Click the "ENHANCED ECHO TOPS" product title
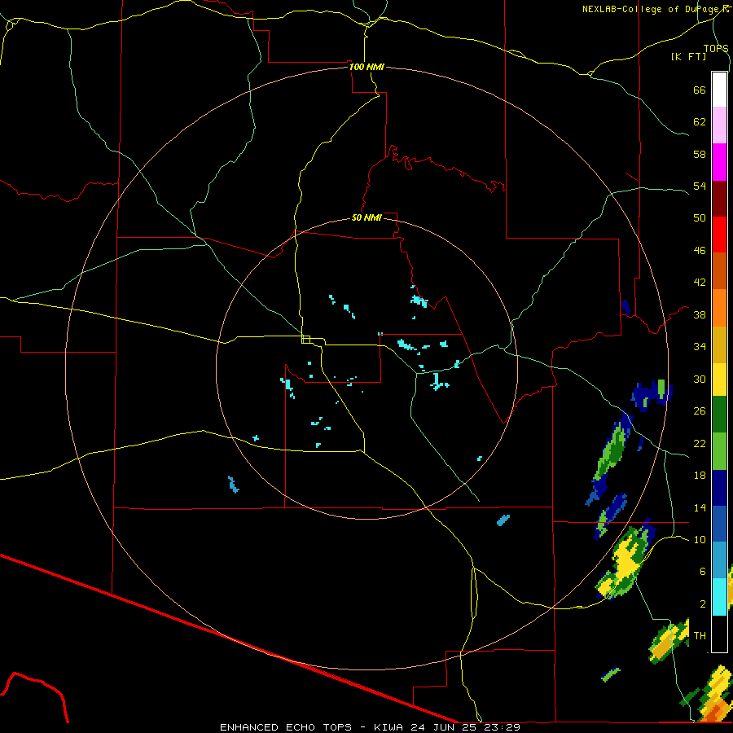Image resolution: width=733 pixels, height=733 pixels. 286,727
